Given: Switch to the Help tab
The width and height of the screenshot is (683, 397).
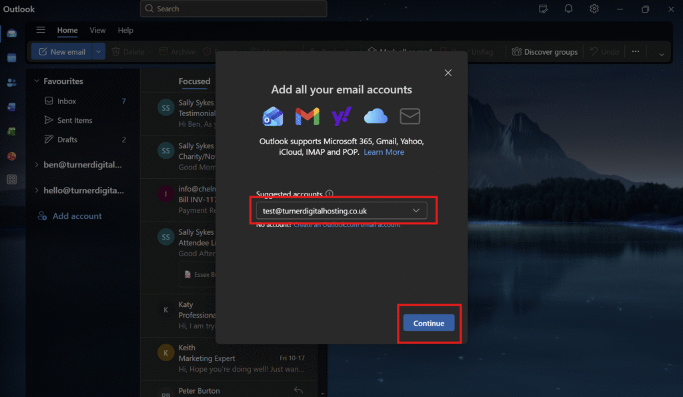Looking at the screenshot, I should [125, 30].
